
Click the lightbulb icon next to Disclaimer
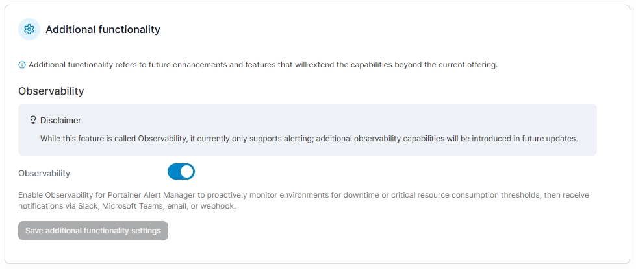pyautogui.click(x=33, y=120)
